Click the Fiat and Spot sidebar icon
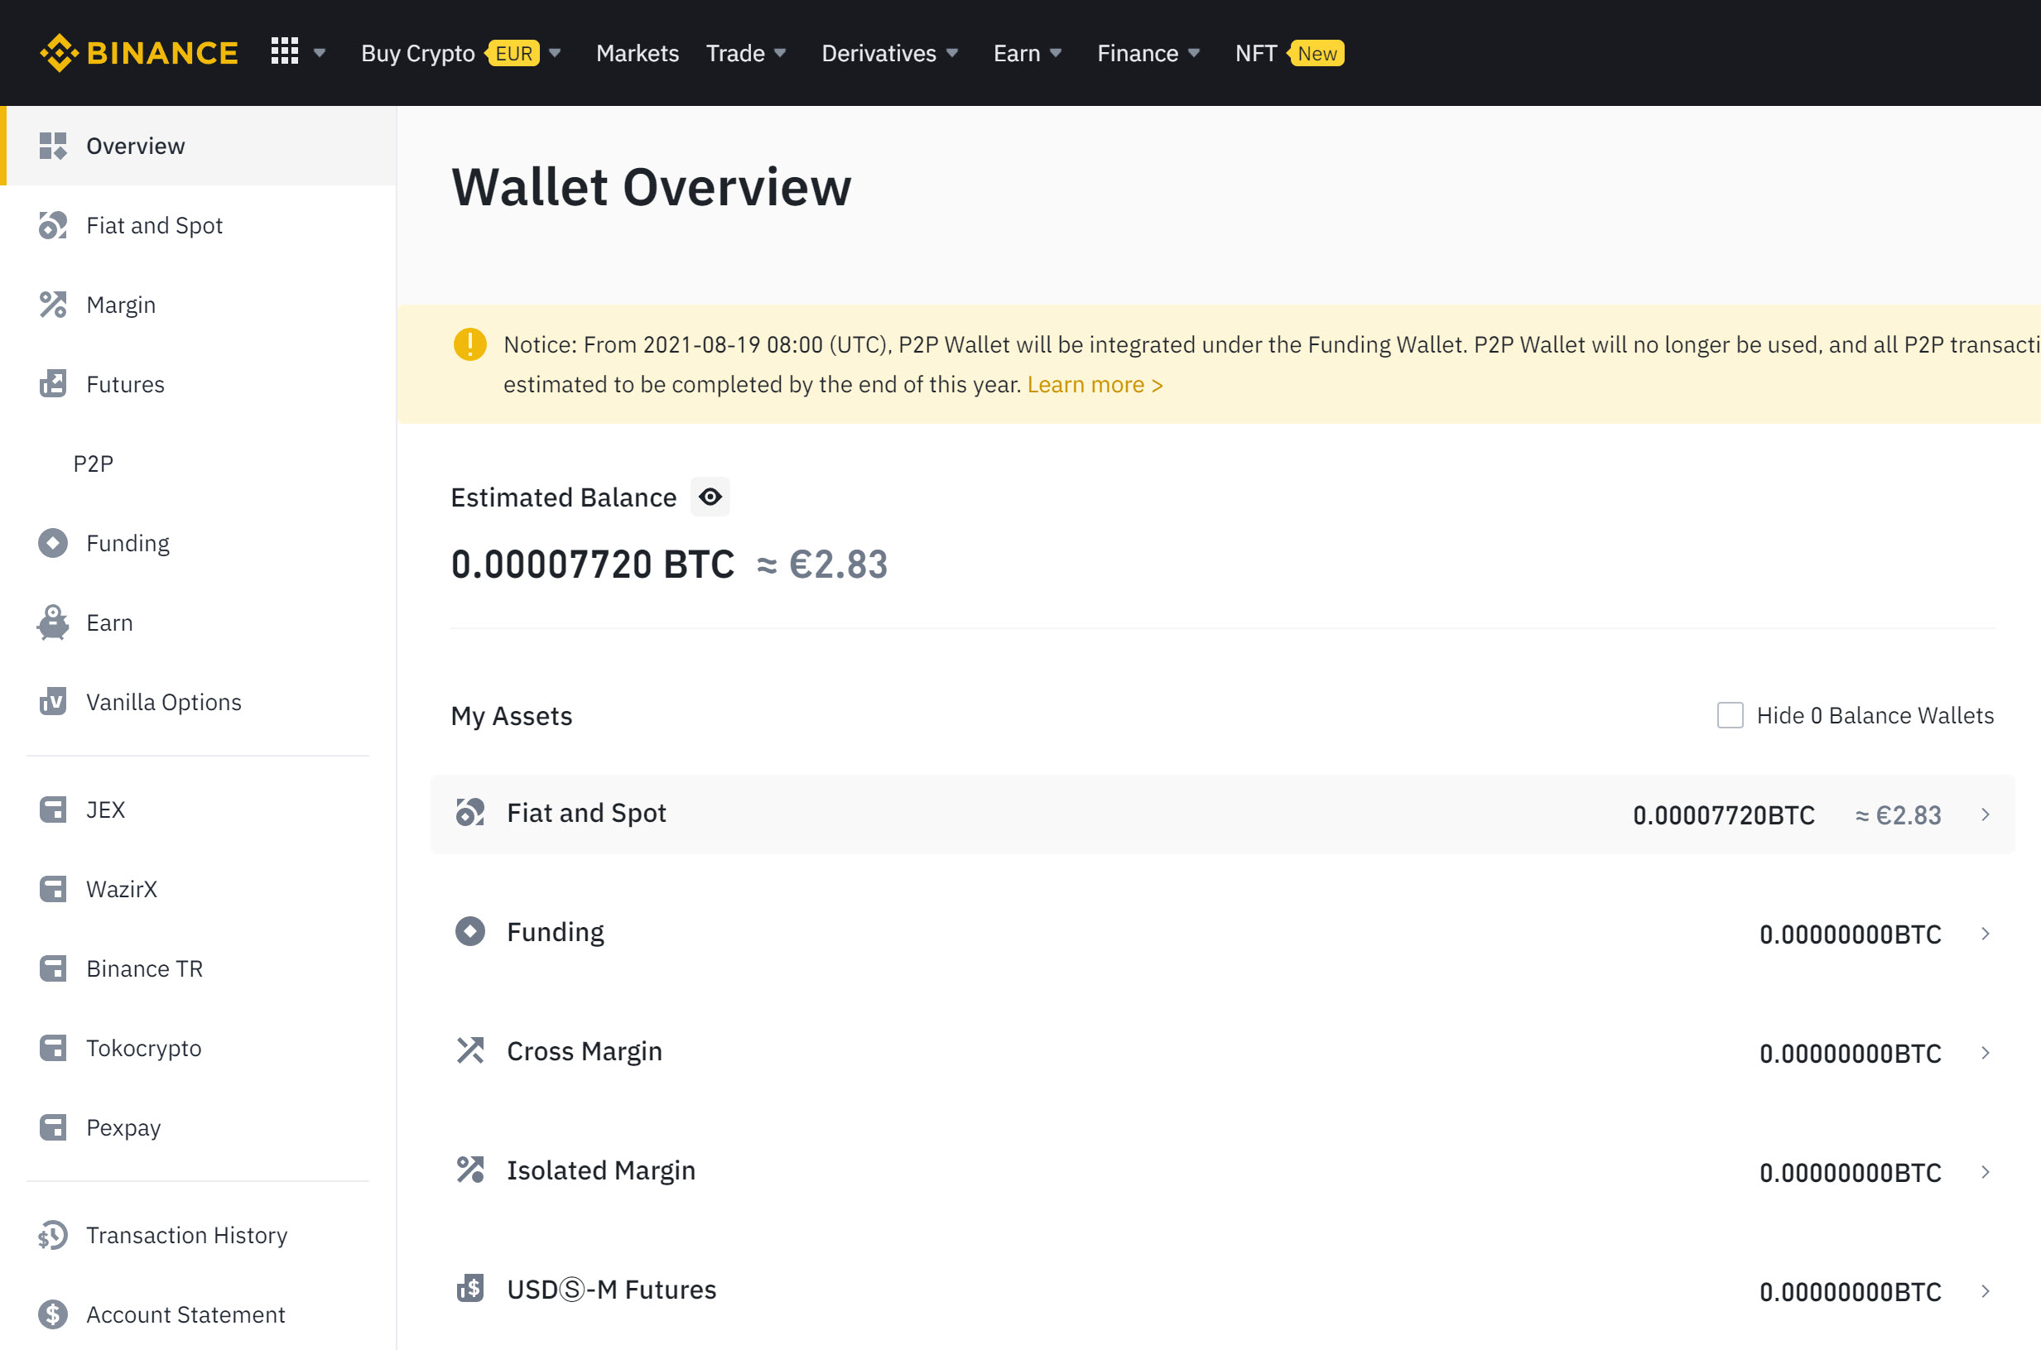Image resolution: width=2041 pixels, height=1350 pixels. [52, 226]
